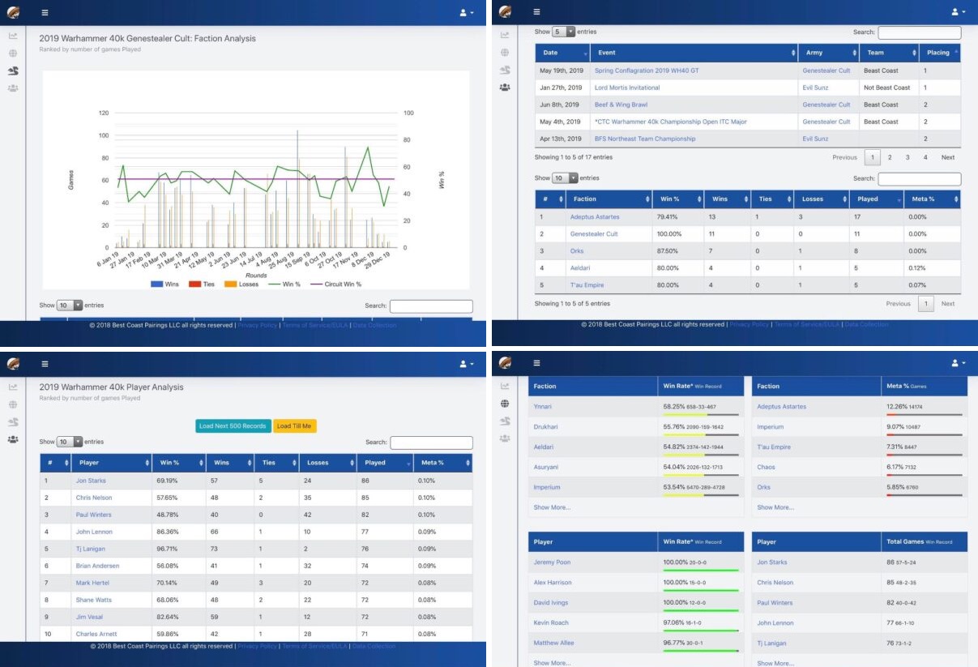Click Load Till Me button
Screen dimensions: 978x667
coord(294,425)
